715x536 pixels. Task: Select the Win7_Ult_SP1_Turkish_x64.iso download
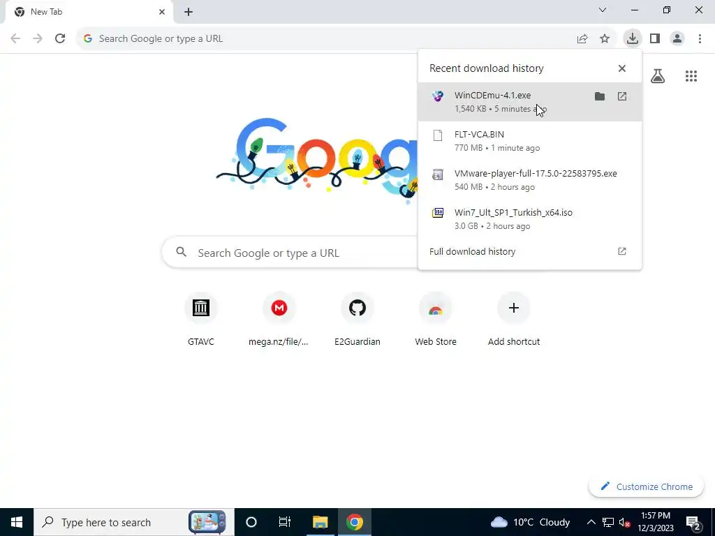click(530, 219)
